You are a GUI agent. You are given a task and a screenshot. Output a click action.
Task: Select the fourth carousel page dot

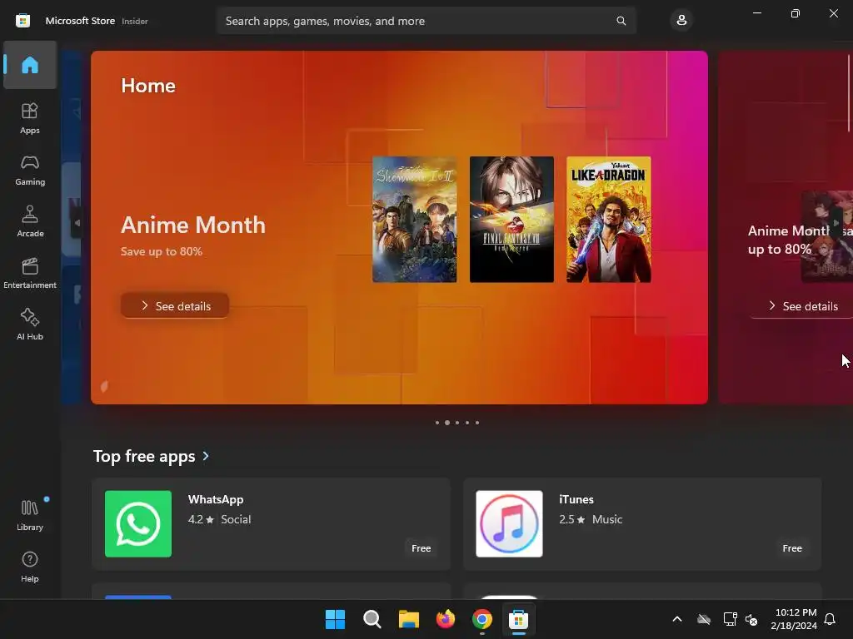click(467, 423)
